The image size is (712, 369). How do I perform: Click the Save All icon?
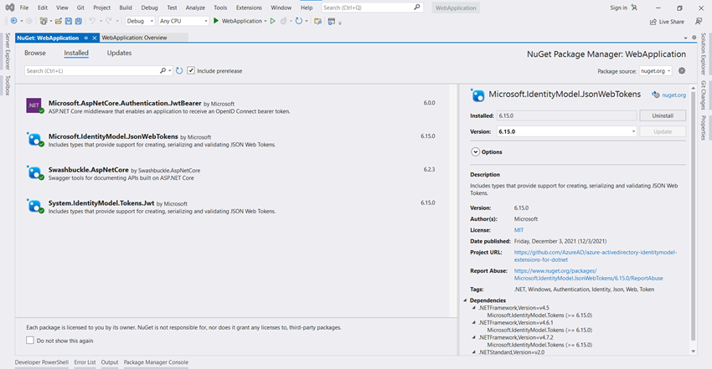[x=78, y=21]
